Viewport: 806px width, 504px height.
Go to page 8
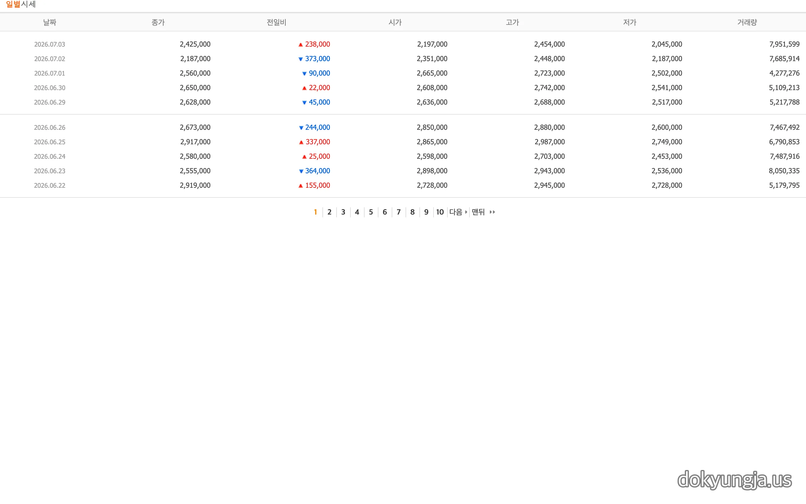(x=412, y=212)
